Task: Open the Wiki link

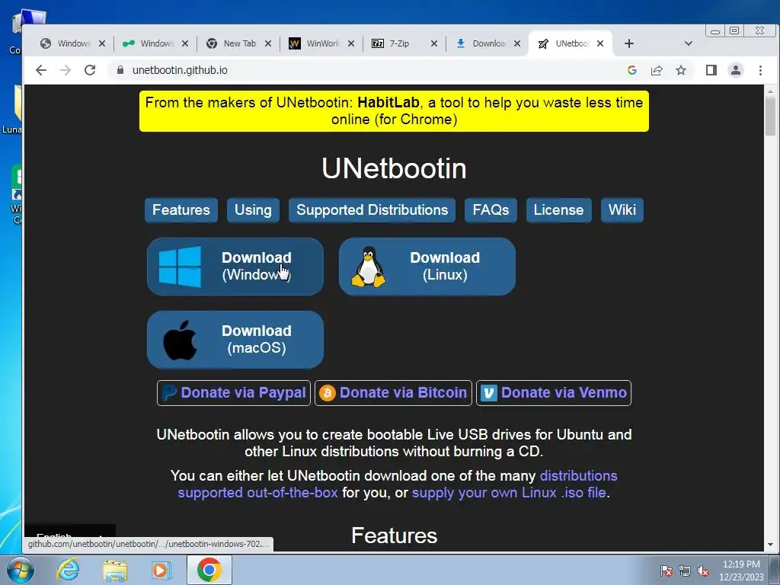Action: [622, 210]
